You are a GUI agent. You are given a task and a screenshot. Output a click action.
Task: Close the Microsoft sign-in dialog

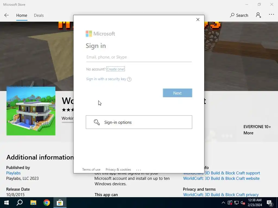tap(198, 19)
